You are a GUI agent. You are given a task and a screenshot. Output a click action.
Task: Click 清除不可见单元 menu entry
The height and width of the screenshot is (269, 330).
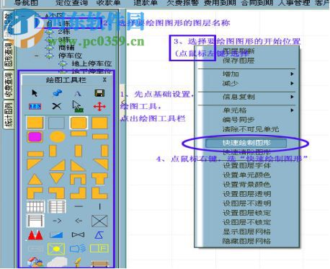pyautogui.click(x=251, y=129)
